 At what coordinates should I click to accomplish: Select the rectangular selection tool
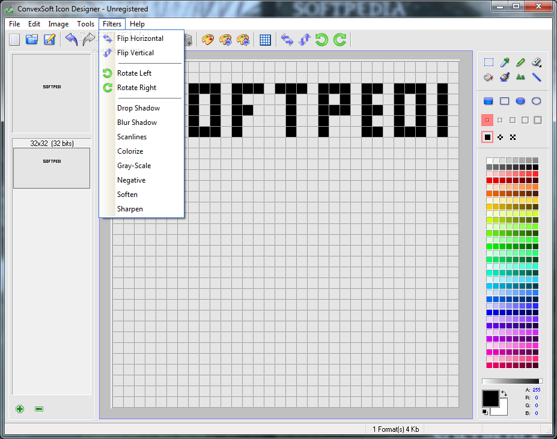point(489,62)
